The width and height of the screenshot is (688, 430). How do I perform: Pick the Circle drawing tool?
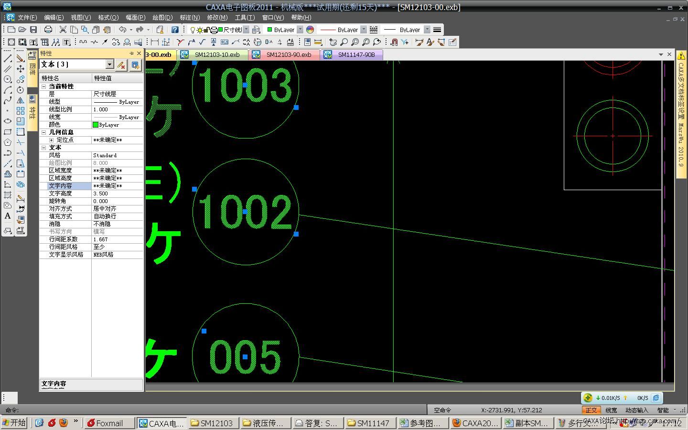click(8, 79)
